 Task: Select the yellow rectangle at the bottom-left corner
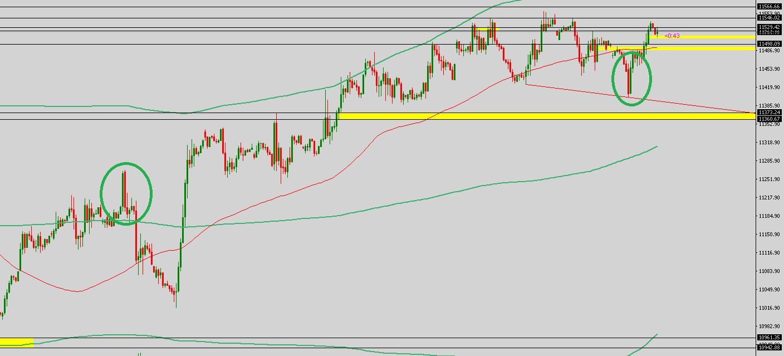click(x=17, y=342)
